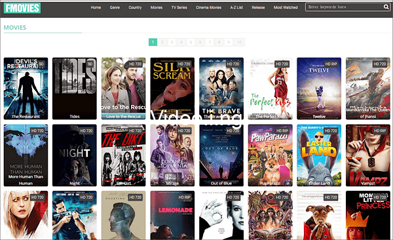Click the Twelve title caption

point(319,117)
